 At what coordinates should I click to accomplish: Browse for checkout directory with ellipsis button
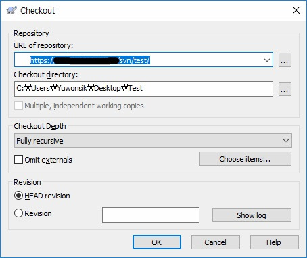[285, 89]
